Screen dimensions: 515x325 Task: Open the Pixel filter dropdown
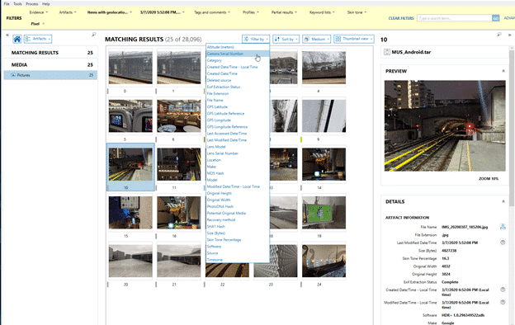38,24
